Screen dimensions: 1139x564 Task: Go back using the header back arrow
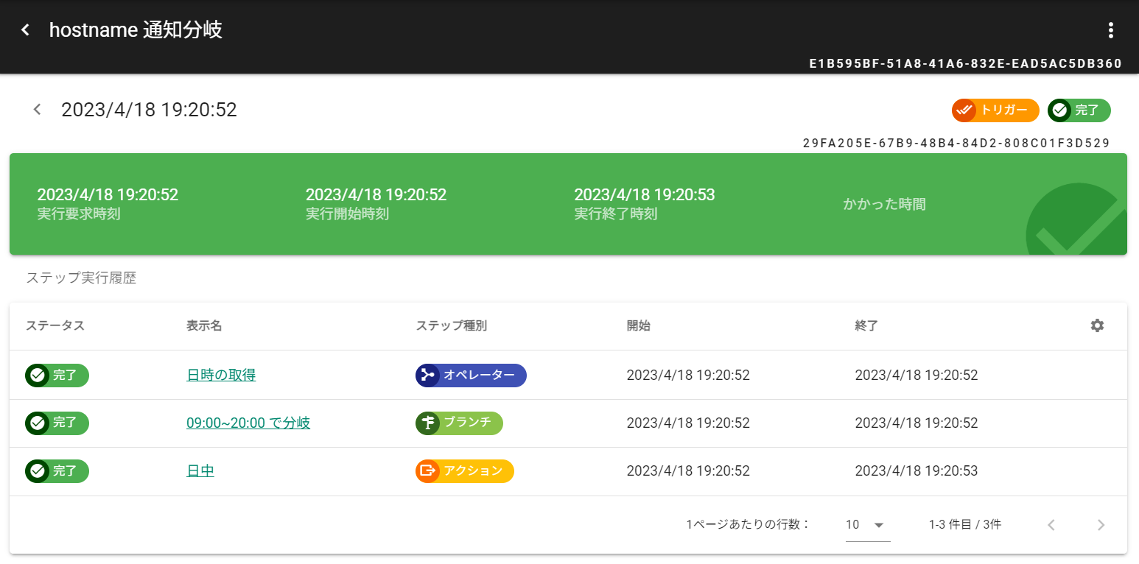pyautogui.click(x=26, y=30)
